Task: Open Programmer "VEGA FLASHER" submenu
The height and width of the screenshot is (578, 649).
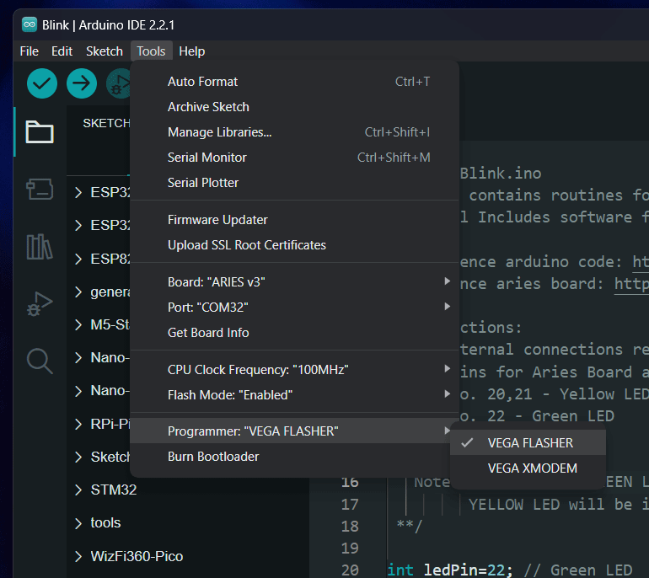Action: coord(295,431)
